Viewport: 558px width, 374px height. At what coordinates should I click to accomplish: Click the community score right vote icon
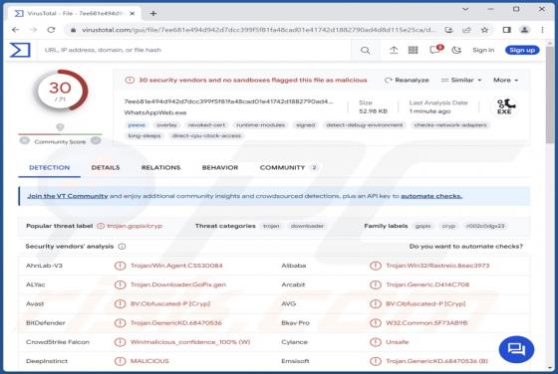pos(96,140)
